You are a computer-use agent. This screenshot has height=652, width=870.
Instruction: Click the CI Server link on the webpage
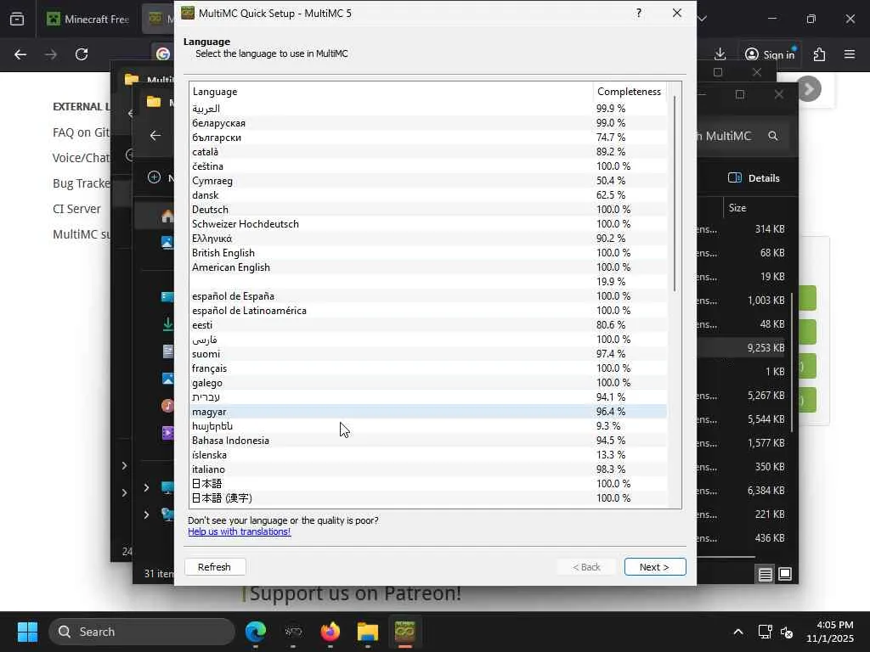[76, 209]
